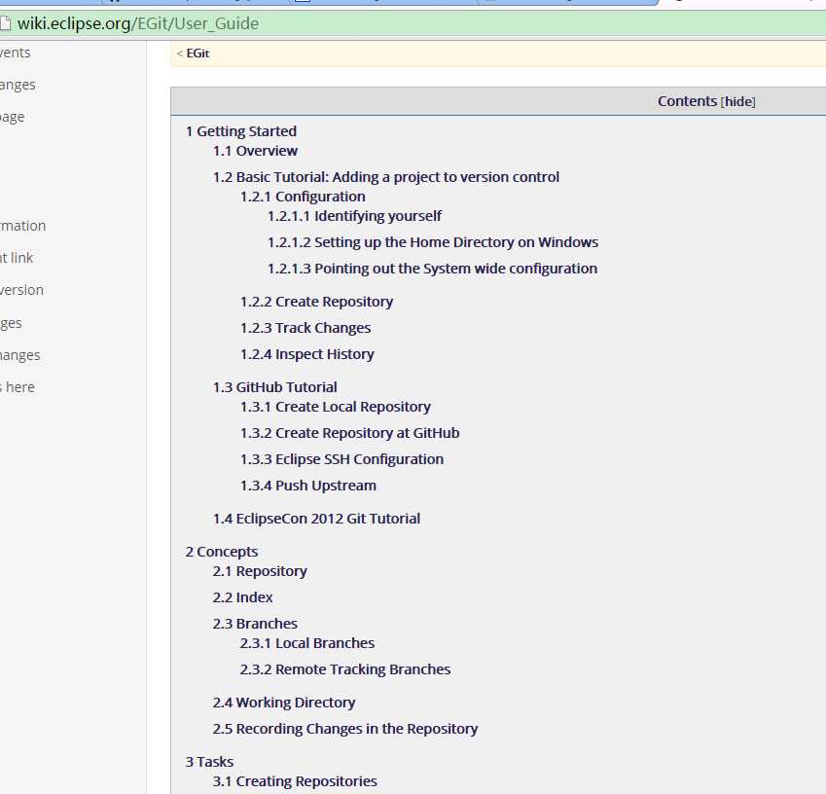Jump to 2 Concepts section
826x794 pixels.
(x=221, y=552)
